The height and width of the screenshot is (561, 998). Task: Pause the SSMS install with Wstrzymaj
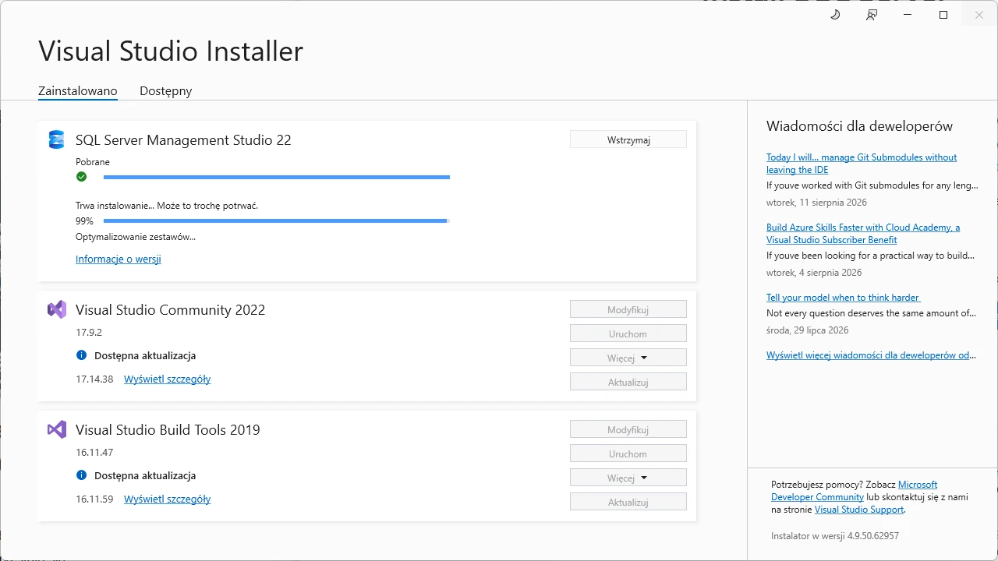[628, 139]
